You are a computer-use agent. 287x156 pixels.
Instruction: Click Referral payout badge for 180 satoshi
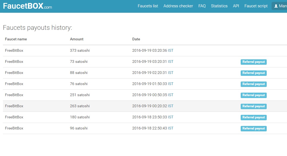click(253, 117)
